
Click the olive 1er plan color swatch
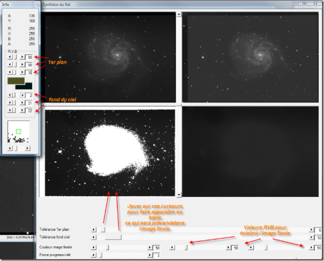(16, 81)
